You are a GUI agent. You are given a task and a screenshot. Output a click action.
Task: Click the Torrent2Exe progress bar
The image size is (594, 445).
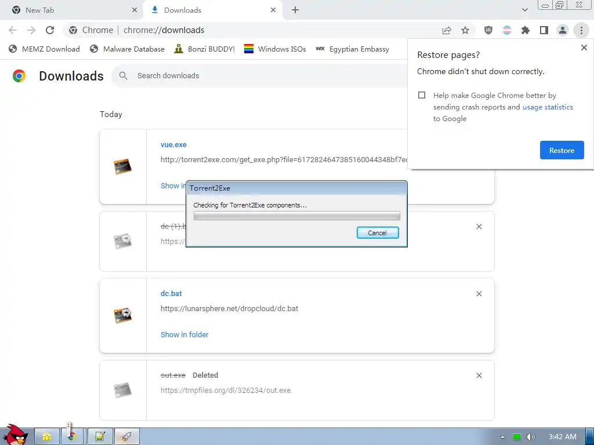pos(296,216)
